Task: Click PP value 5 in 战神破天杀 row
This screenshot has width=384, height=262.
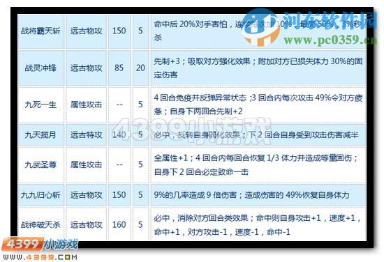Action: click(140, 224)
